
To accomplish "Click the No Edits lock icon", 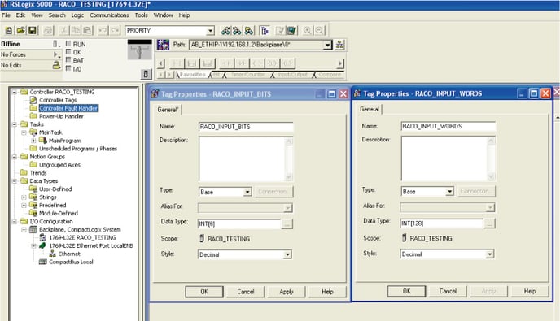I will coord(56,65).
